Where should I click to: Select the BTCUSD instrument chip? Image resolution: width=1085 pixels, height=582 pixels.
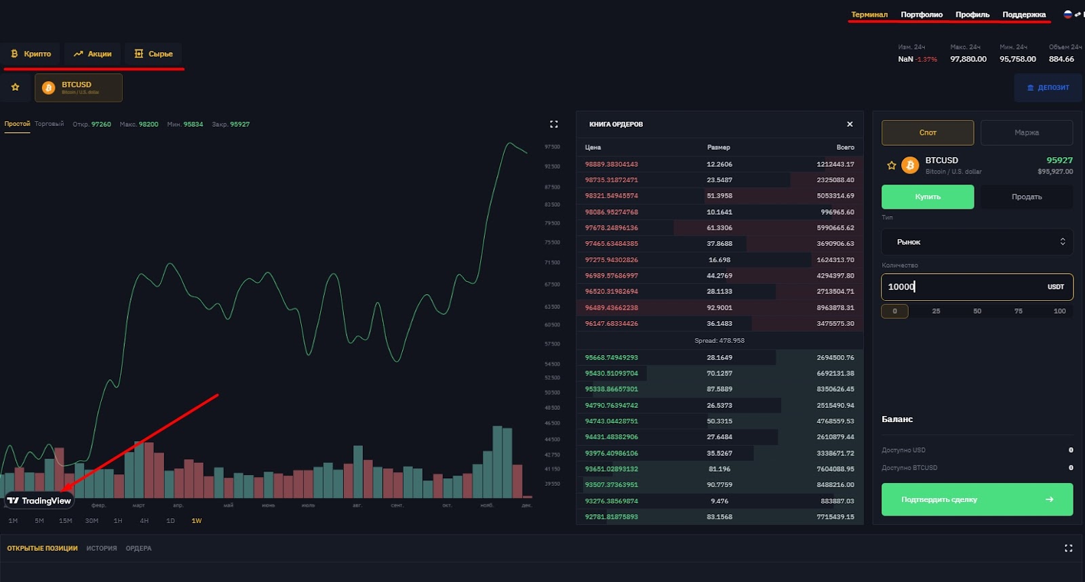pyautogui.click(x=79, y=88)
